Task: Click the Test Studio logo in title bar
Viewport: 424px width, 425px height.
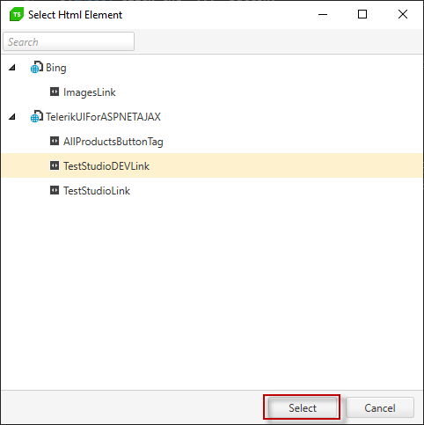Action: point(17,14)
